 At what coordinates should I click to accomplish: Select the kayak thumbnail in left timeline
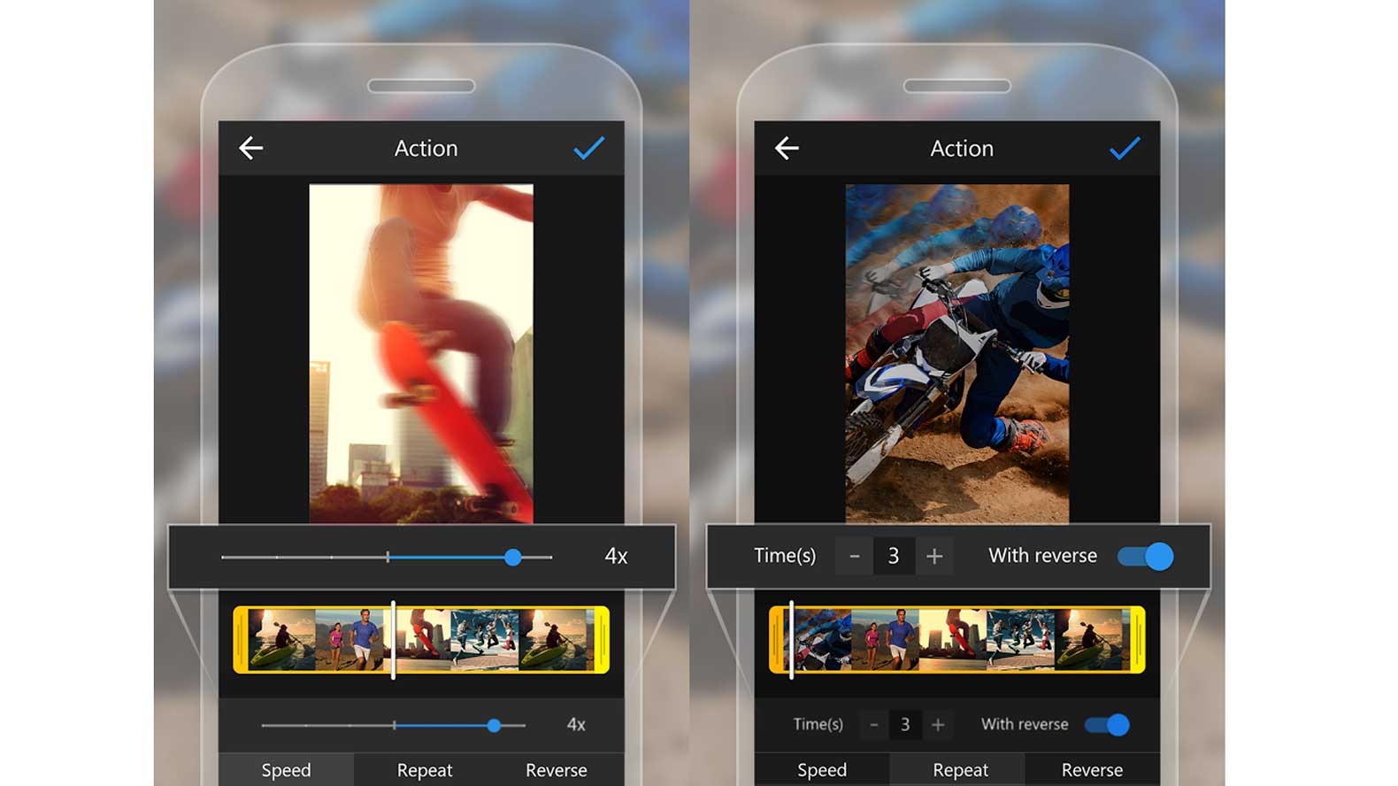(x=281, y=640)
